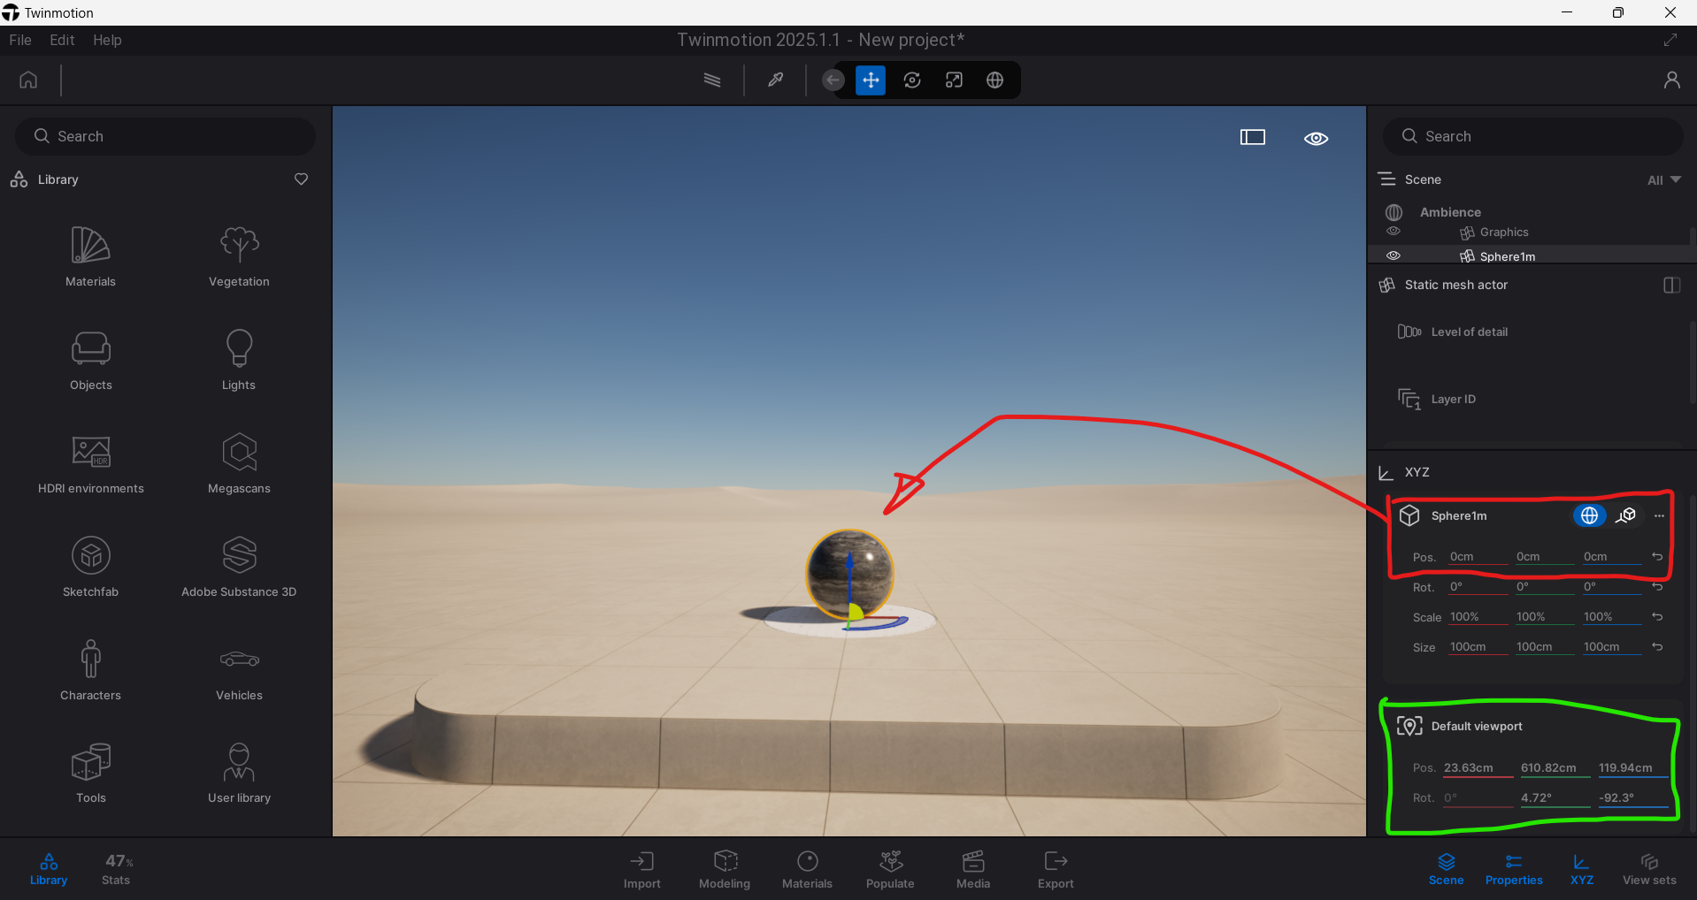1697x900 pixels.
Task: Select the Rotate tool in toolbar
Action: coord(912,80)
